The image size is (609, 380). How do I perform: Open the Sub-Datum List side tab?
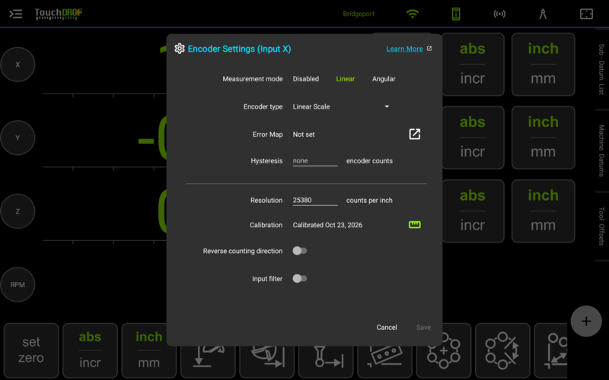pos(601,69)
